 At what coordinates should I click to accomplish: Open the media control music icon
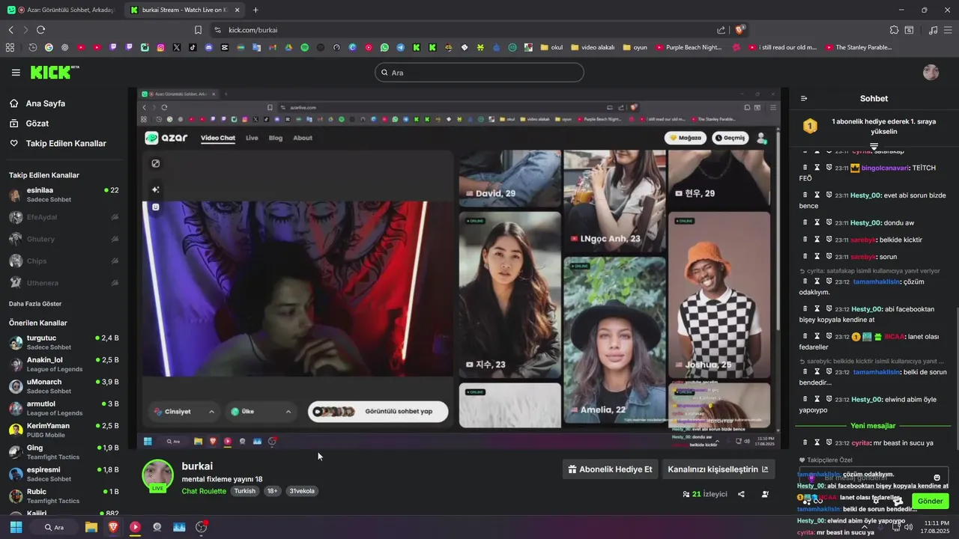(933, 30)
